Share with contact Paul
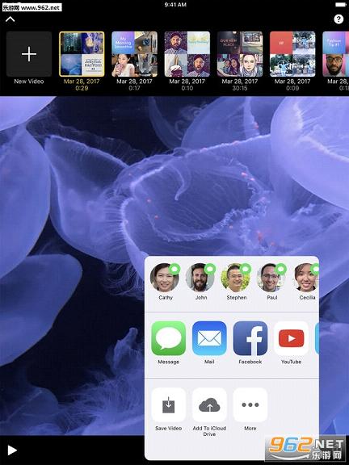The width and height of the screenshot is (349, 465). [x=271, y=278]
